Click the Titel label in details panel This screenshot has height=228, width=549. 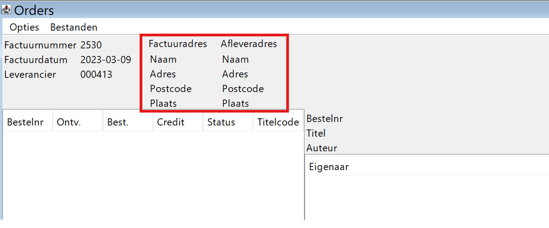pyautogui.click(x=316, y=133)
